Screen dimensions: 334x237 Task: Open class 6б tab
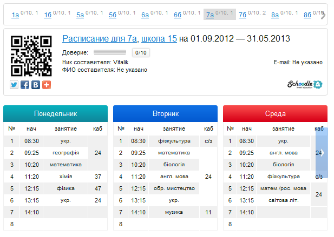coord(178,15)
